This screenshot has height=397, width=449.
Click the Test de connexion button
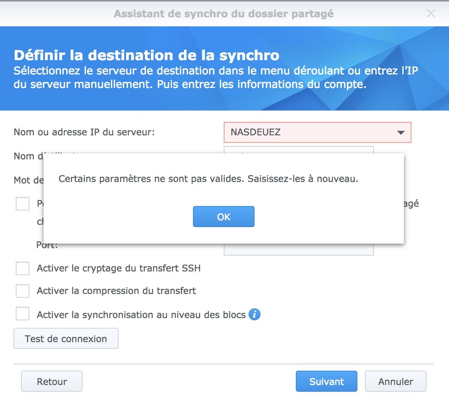pyautogui.click(x=66, y=339)
